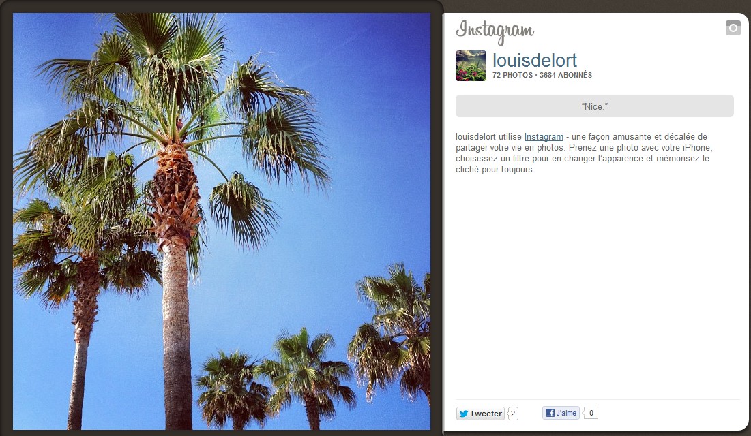Share the photo with the Tweeter button

[480, 414]
